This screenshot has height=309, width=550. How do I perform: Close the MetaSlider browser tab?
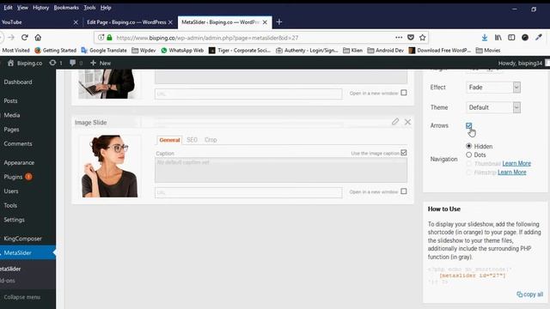265,22
